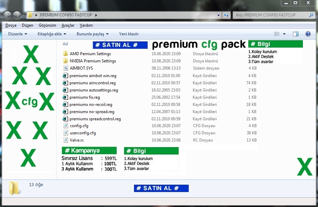Toggle the preview pane icon
Screen dimensions: 318x207
(296, 34)
